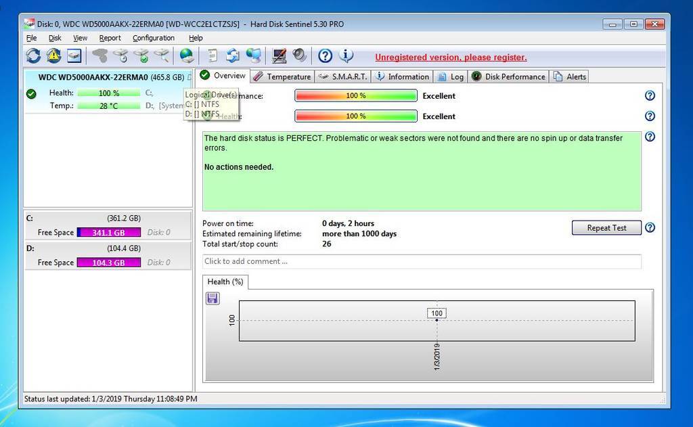Click the help icon next to Repeat Test
Image resolution: width=693 pixels, height=427 pixels.
[x=650, y=227]
